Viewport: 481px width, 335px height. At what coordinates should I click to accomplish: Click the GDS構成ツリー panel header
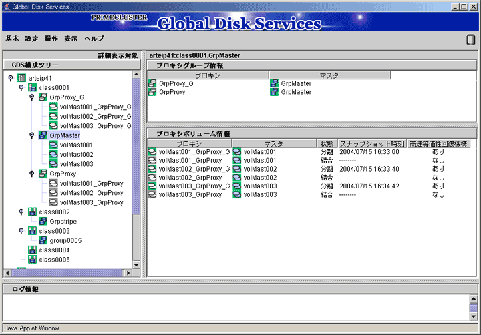coord(72,65)
